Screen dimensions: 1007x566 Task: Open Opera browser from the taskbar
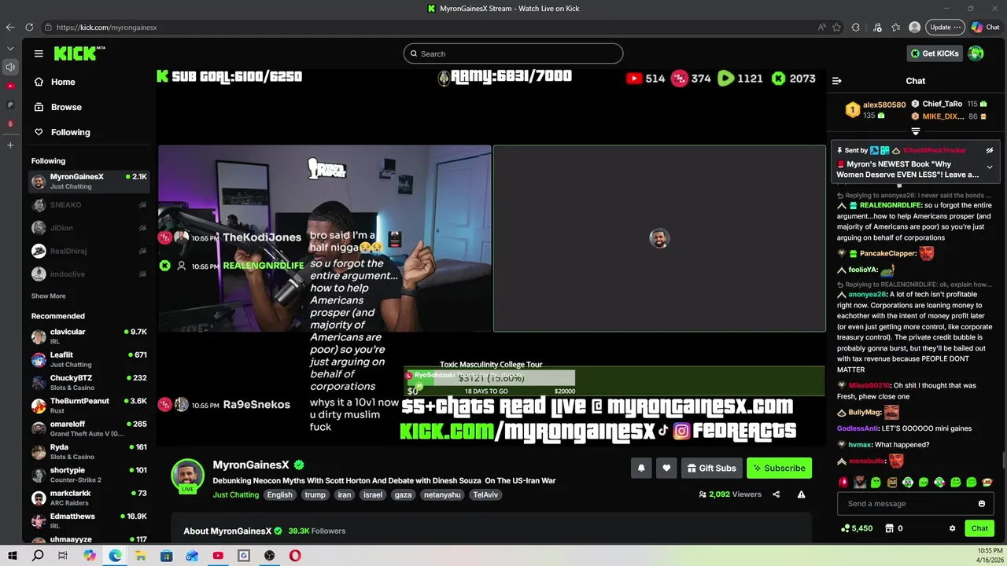point(295,556)
